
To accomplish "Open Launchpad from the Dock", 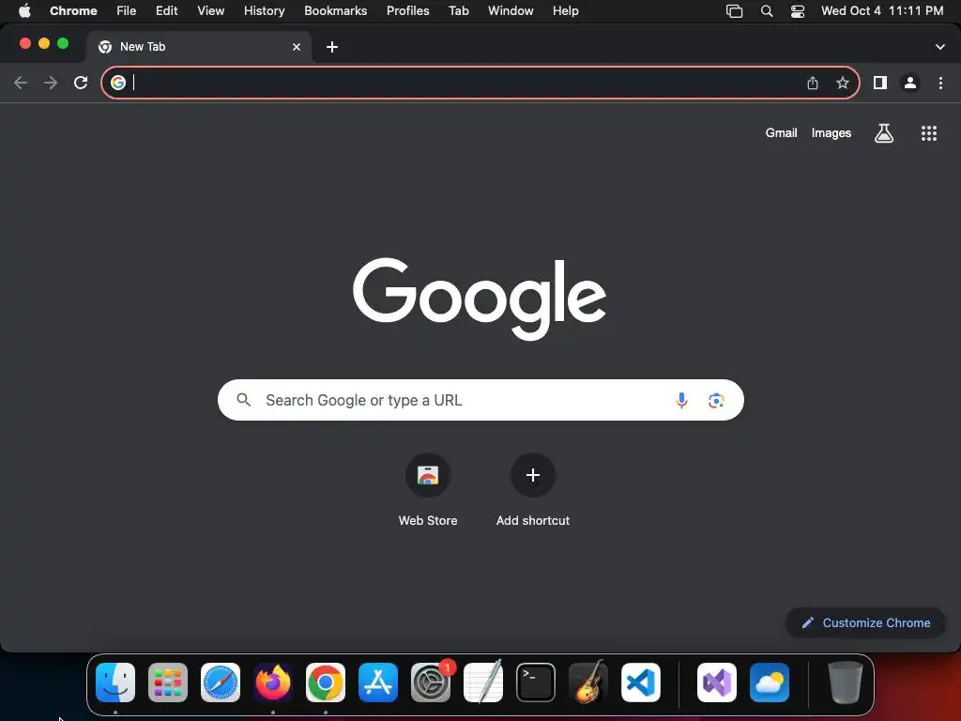I will (168, 683).
